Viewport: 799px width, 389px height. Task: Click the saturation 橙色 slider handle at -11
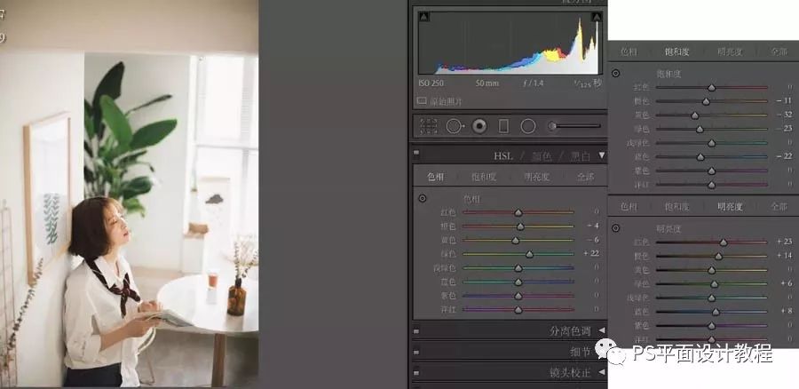pos(706,101)
